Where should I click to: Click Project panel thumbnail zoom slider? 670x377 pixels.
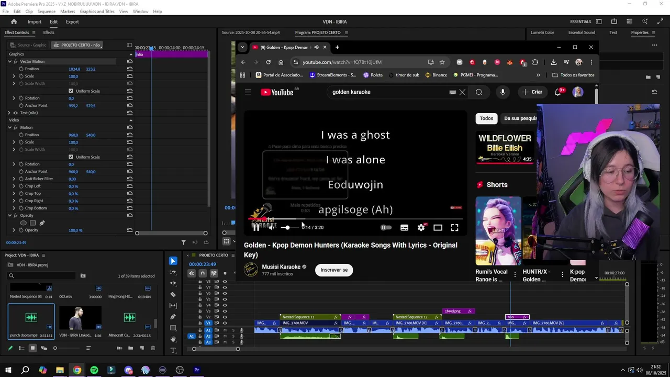[x=68, y=348]
